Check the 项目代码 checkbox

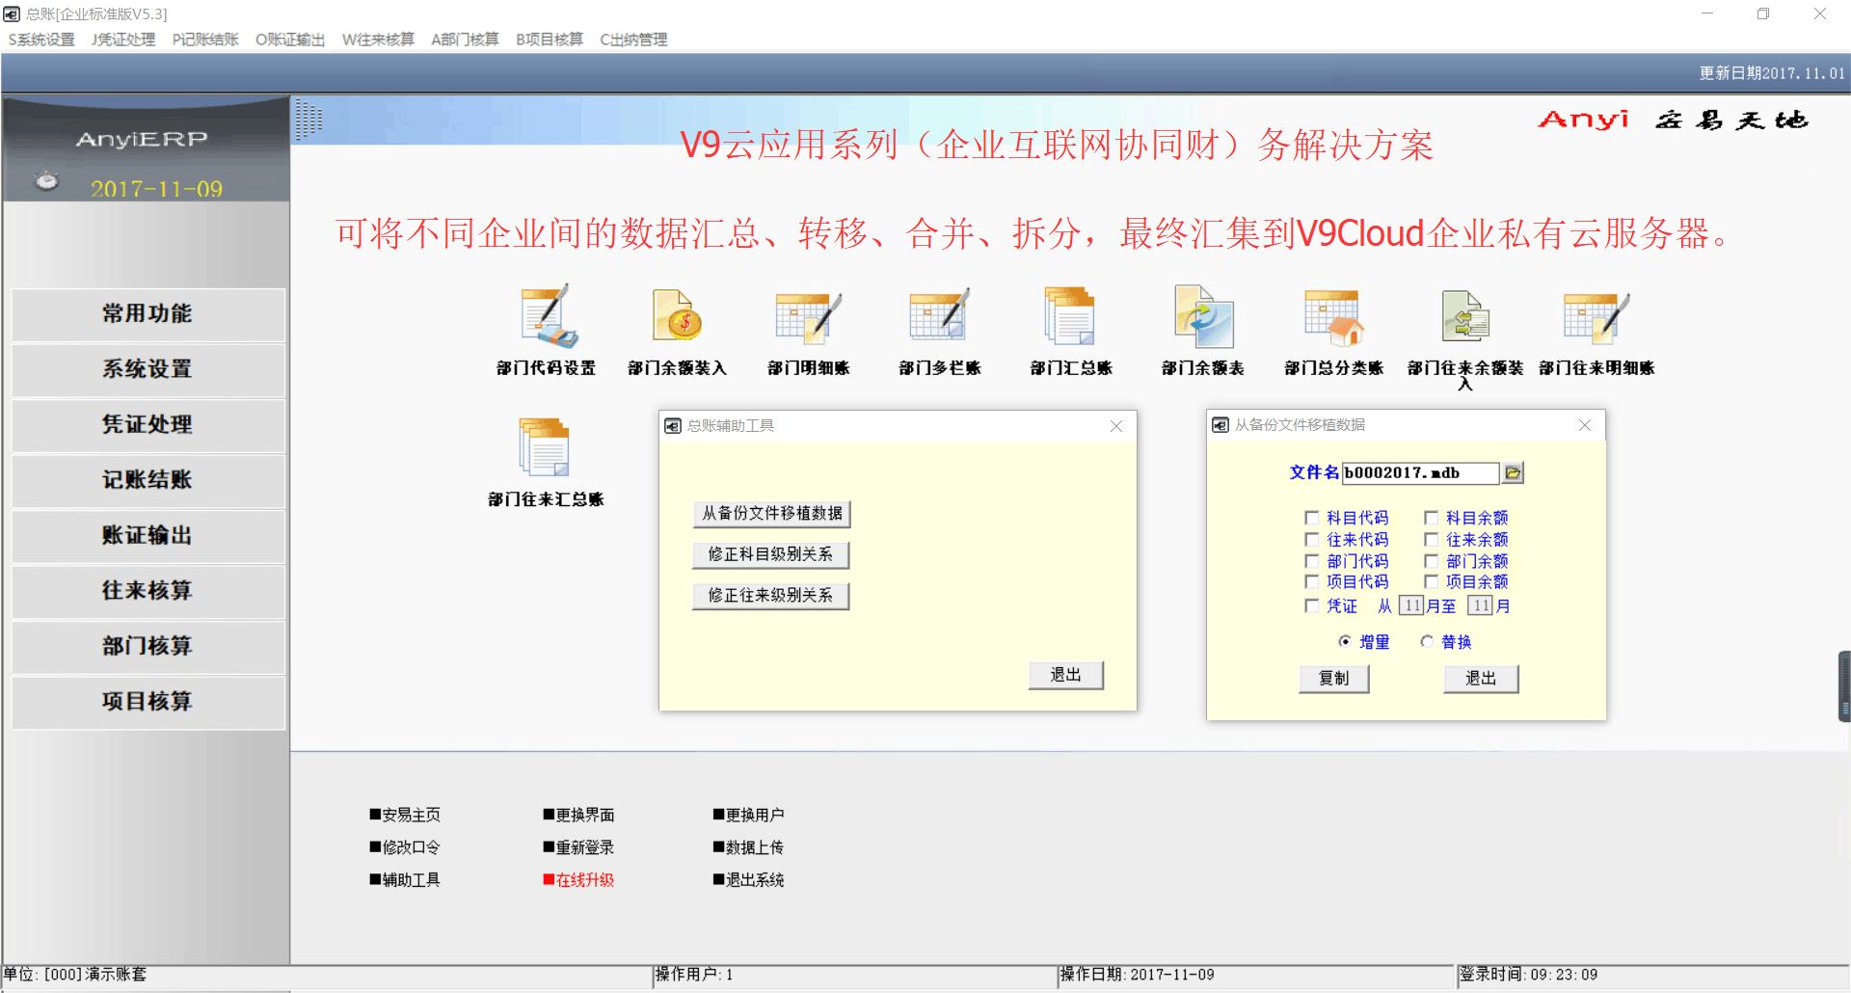[1312, 581]
